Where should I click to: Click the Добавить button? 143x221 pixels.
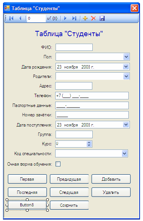[x=111, y=179]
